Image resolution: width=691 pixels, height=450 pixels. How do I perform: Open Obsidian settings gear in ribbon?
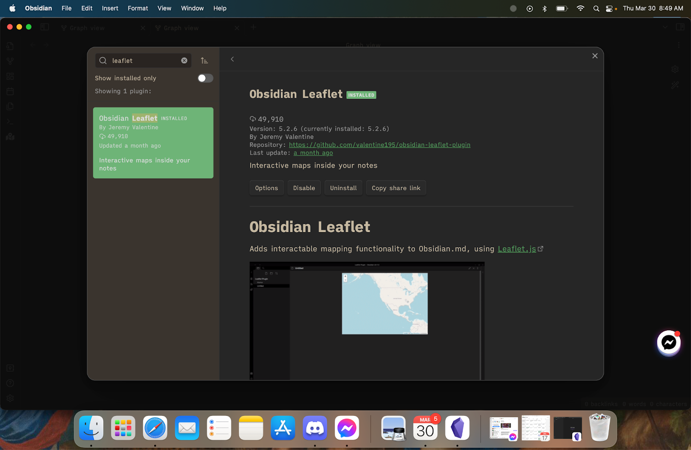[x=10, y=398]
